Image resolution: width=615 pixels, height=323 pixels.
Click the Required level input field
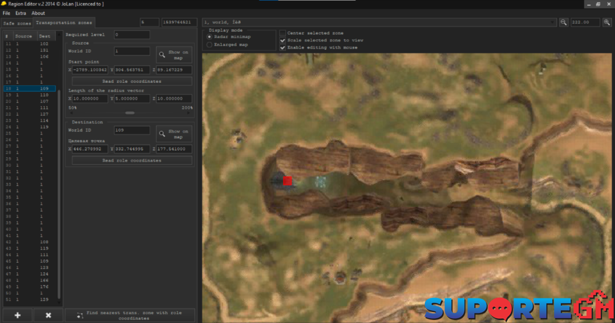[132, 35]
